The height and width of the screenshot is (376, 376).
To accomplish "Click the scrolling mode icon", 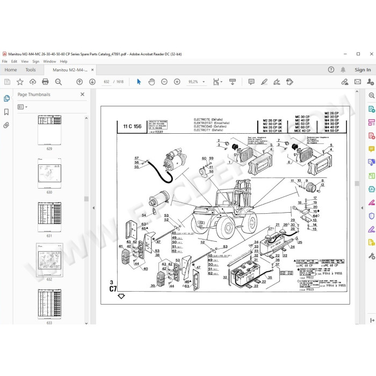I will click(233, 82).
